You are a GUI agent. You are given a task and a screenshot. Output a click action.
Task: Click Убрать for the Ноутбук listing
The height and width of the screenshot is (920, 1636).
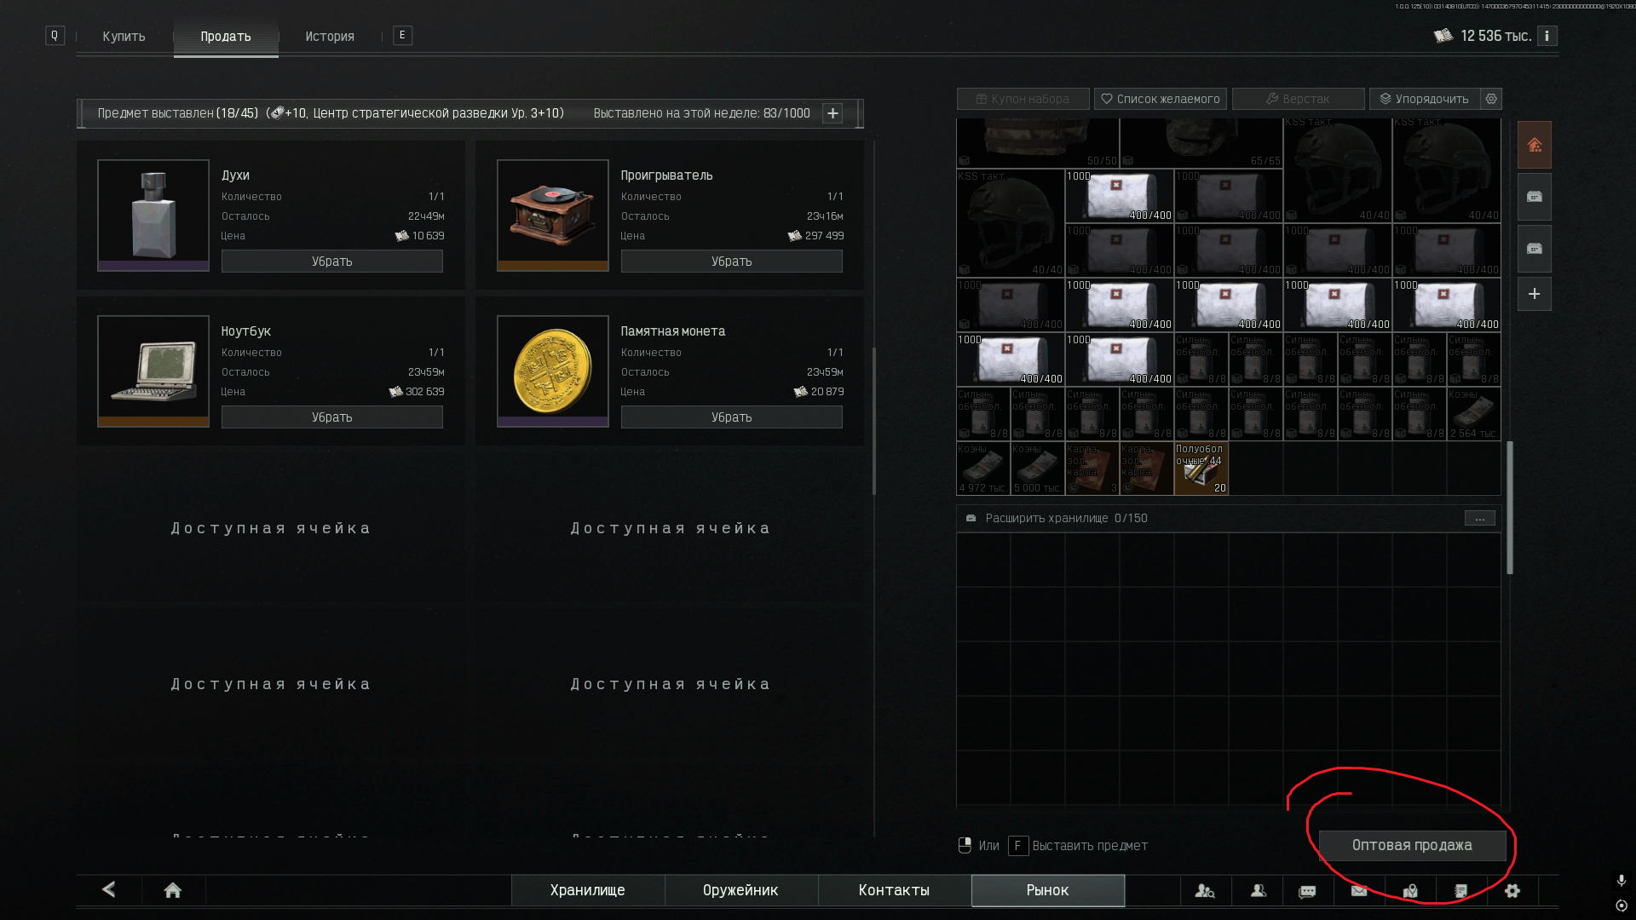tap(331, 417)
